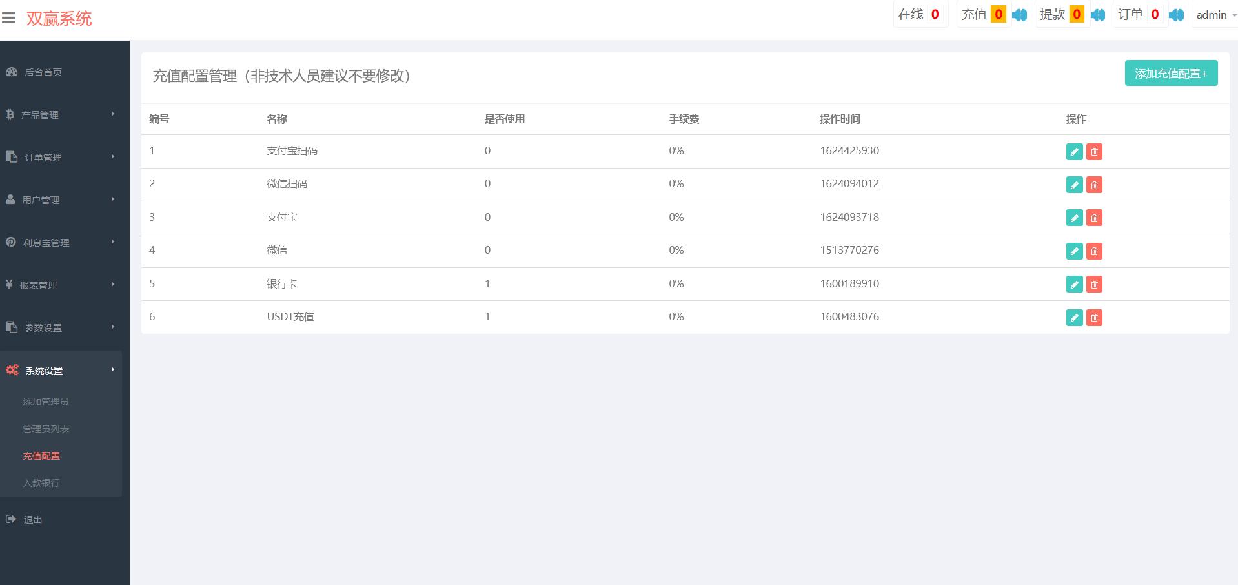
Task: Click the 名称 column header
Action: (277, 119)
